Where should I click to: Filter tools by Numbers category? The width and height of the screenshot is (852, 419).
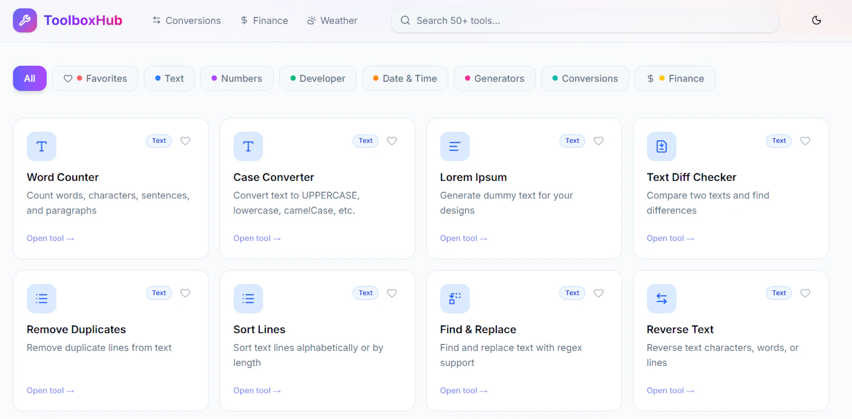(x=237, y=78)
